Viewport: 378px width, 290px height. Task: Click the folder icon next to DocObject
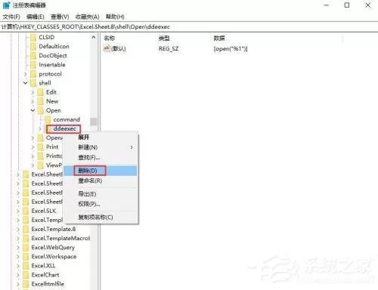point(33,56)
